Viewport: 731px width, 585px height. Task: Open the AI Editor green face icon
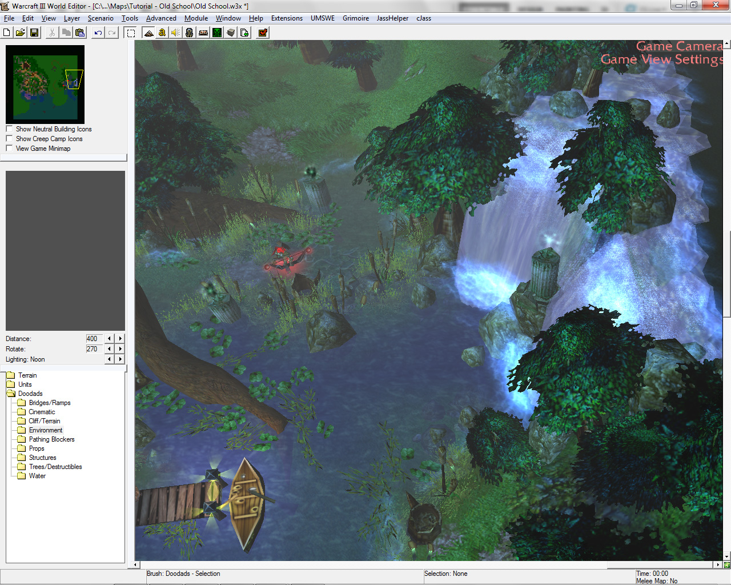(x=217, y=33)
